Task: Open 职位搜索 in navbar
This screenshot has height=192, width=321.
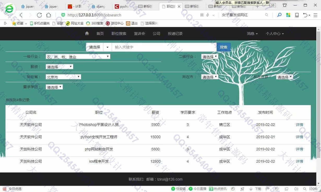Action: (119, 34)
